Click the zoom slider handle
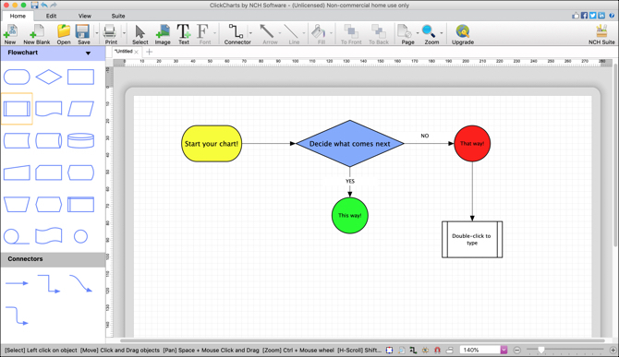Screen dimensions: 619x357 tap(541, 350)
